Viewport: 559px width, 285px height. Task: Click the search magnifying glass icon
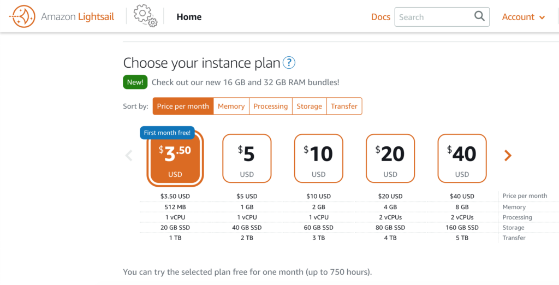click(479, 16)
